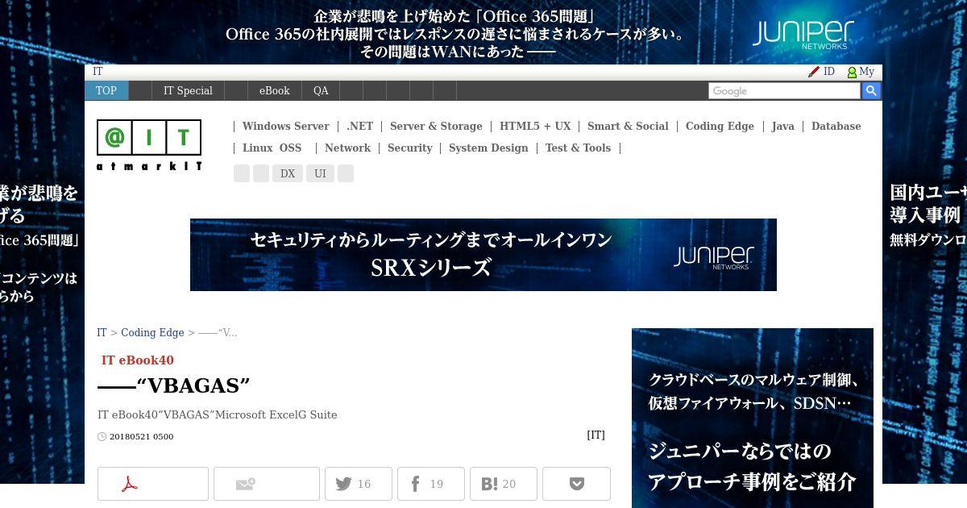Viewport: 967px width, 508px height.
Task: Open the .NET category
Action: click(x=359, y=126)
